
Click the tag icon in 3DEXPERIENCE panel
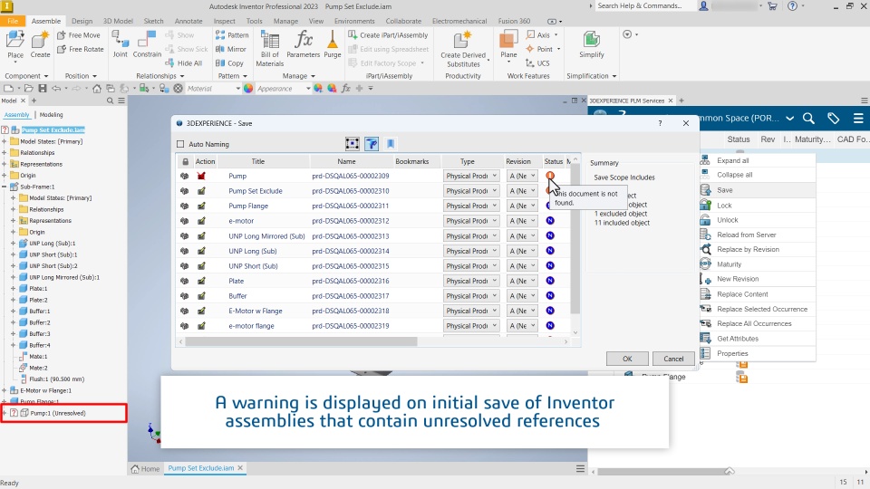(834, 118)
